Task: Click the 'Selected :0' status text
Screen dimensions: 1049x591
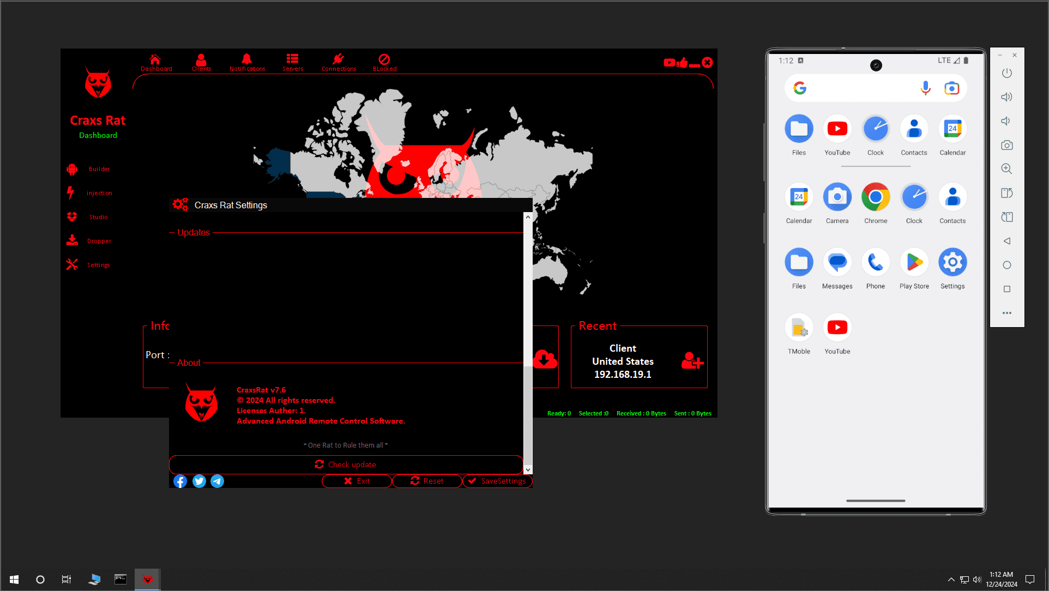Action: coord(593,413)
